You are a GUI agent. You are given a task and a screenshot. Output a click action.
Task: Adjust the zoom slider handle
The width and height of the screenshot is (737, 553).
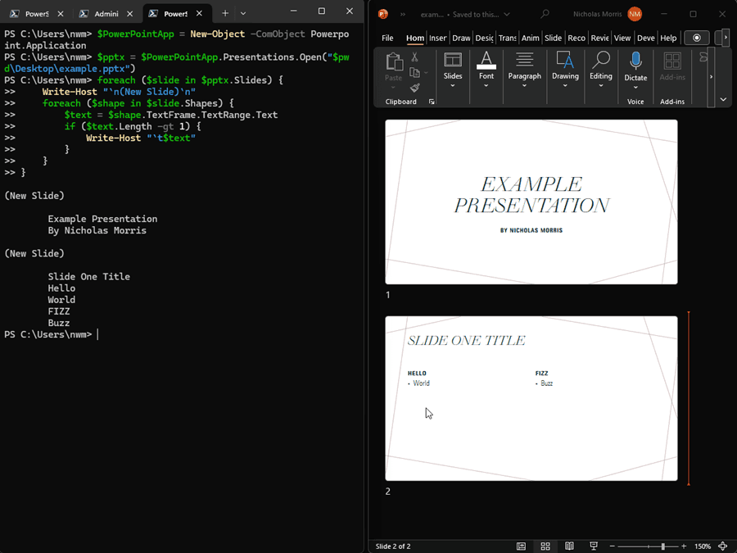(x=662, y=546)
